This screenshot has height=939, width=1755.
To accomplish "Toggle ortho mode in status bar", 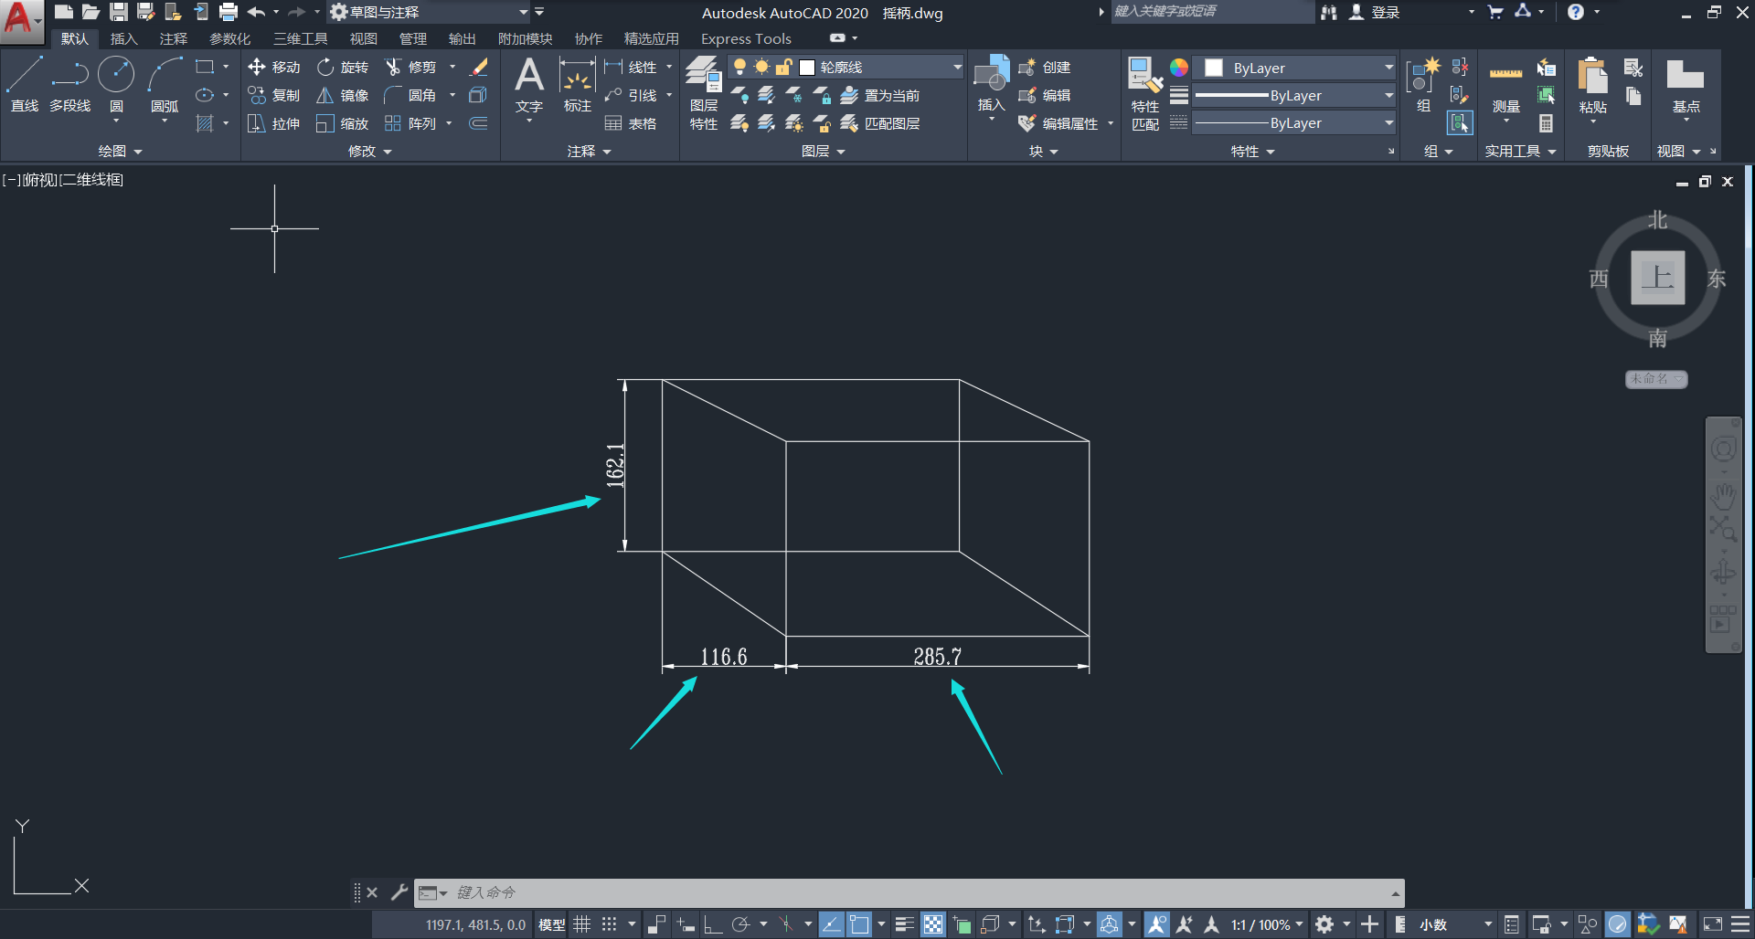I will [713, 924].
